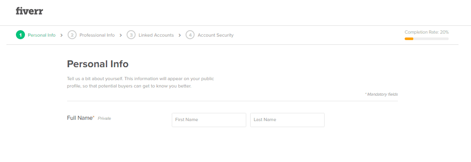
Task: Switch to the Linked Accounts step
Action: [156, 35]
